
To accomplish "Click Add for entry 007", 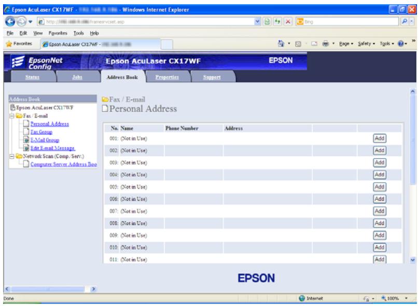I will pos(379,211).
